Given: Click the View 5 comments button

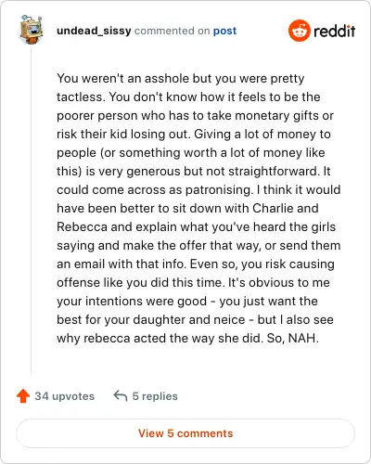Looking at the screenshot, I should 185,433.
